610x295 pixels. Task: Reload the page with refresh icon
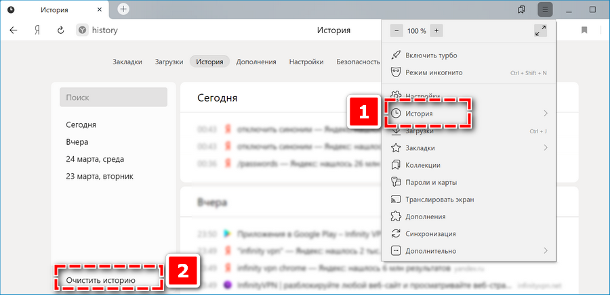(60, 30)
